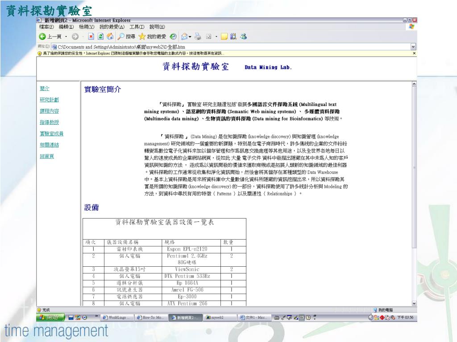Click the page scrollbar up arrow
This screenshot has width=457, height=342.
414,84
